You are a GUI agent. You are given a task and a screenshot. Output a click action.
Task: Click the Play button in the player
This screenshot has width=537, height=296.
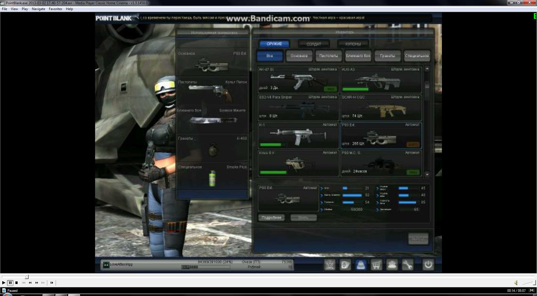coord(4,283)
